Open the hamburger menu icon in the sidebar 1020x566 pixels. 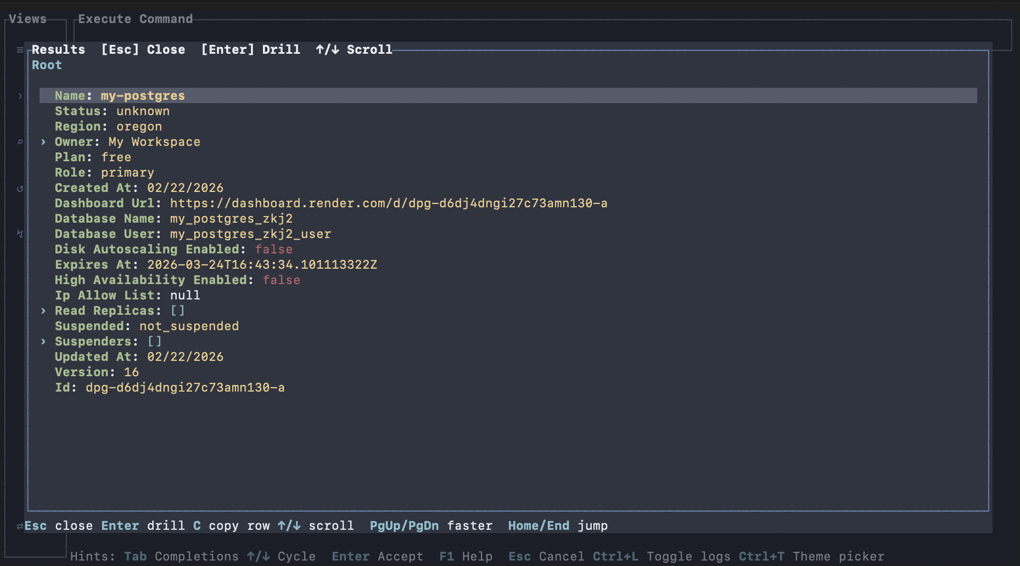(20, 50)
